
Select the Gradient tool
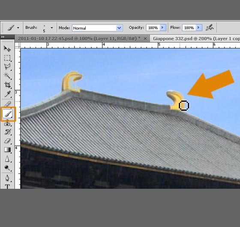click(x=7, y=150)
